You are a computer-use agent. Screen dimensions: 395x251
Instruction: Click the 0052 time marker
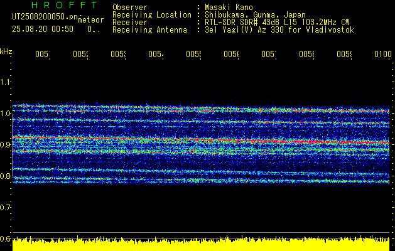[x=80, y=54]
